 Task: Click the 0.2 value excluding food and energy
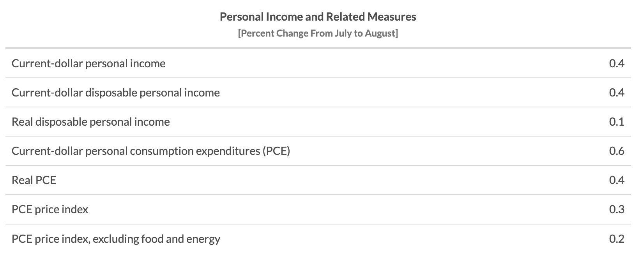point(616,238)
